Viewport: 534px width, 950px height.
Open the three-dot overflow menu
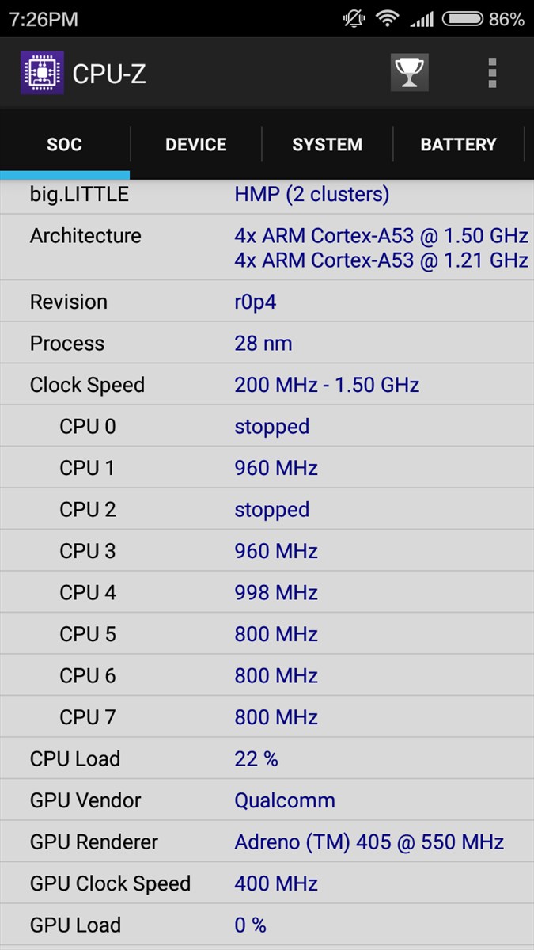492,73
